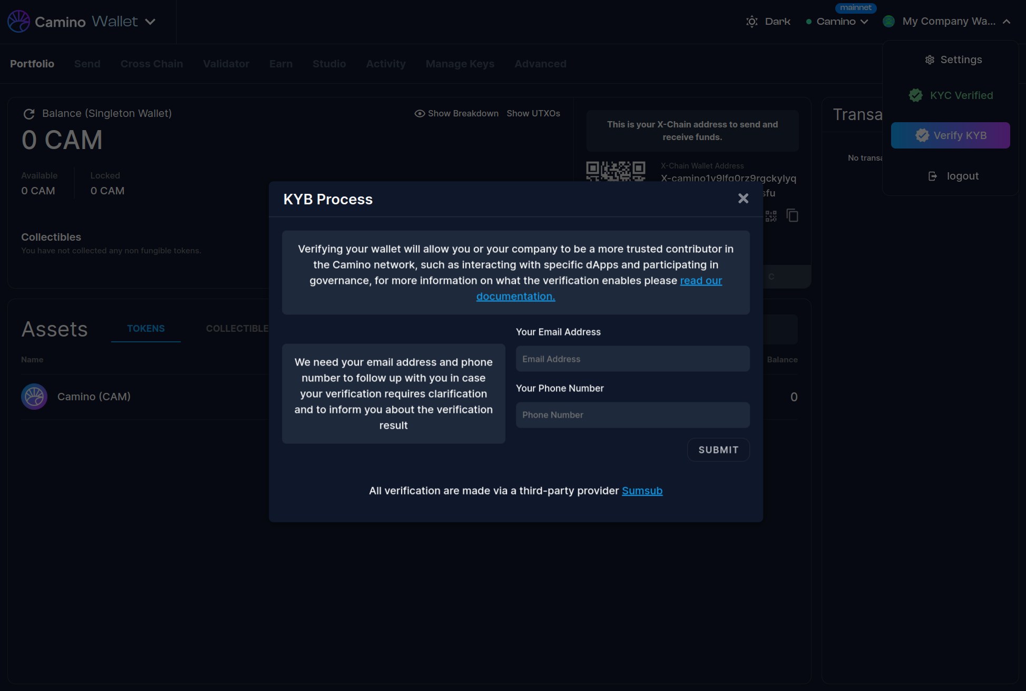1026x691 pixels.
Task: Open the Camino network dropdown
Action: (x=841, y=22)
